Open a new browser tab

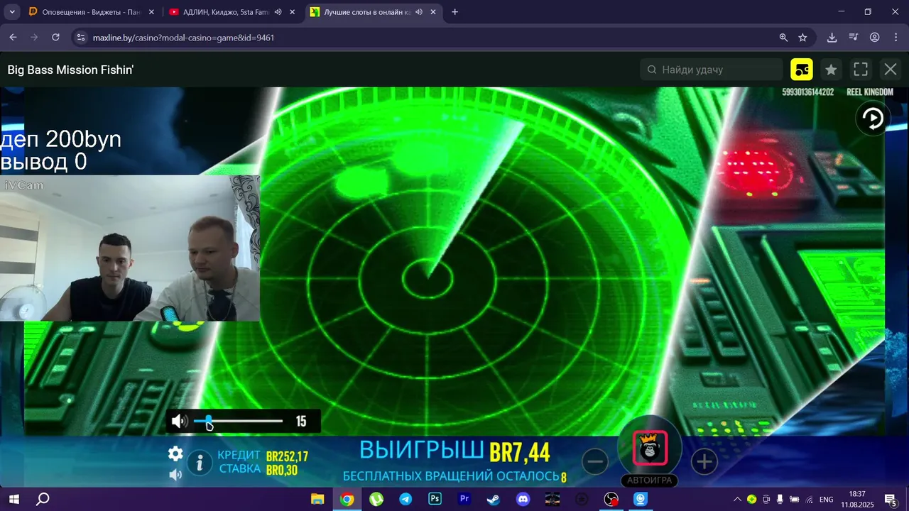[455, 12]
